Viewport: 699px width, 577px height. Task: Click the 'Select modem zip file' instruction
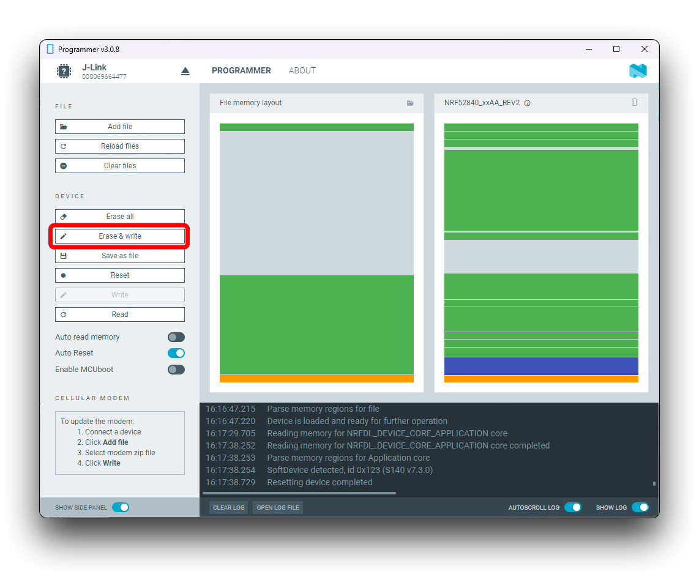120,453
